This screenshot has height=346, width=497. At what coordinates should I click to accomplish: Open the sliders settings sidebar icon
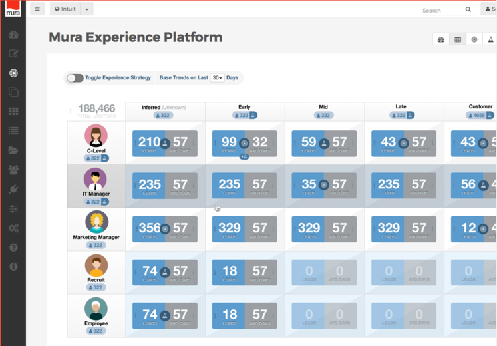[x=13, y=209]
